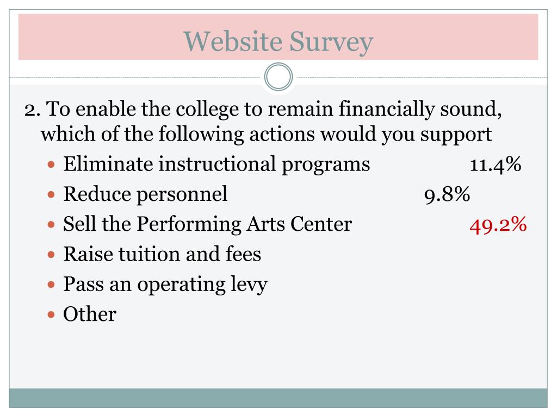The height and width of the screenshot is (417, 557).
Task: Click the 9.8% percentage value
Action: (447, 195)
